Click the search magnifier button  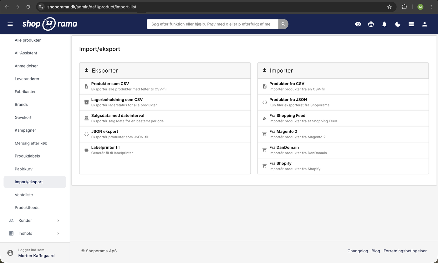283,24
